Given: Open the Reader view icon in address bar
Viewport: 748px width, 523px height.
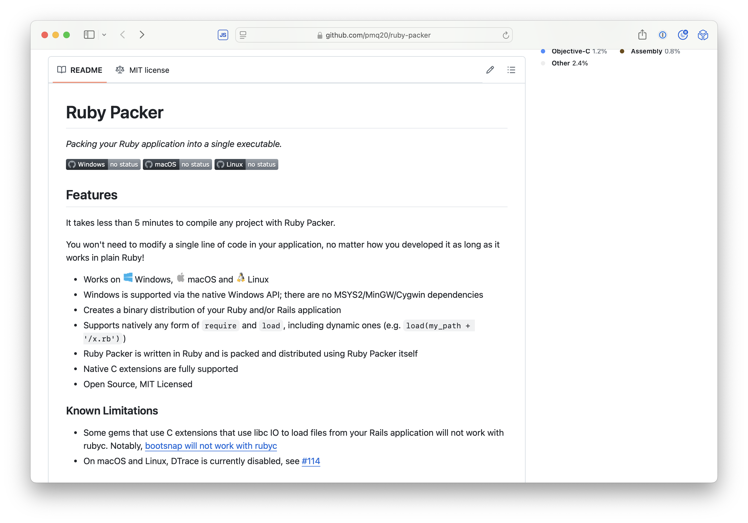Looking at the screenshot, I should (243, 35).
